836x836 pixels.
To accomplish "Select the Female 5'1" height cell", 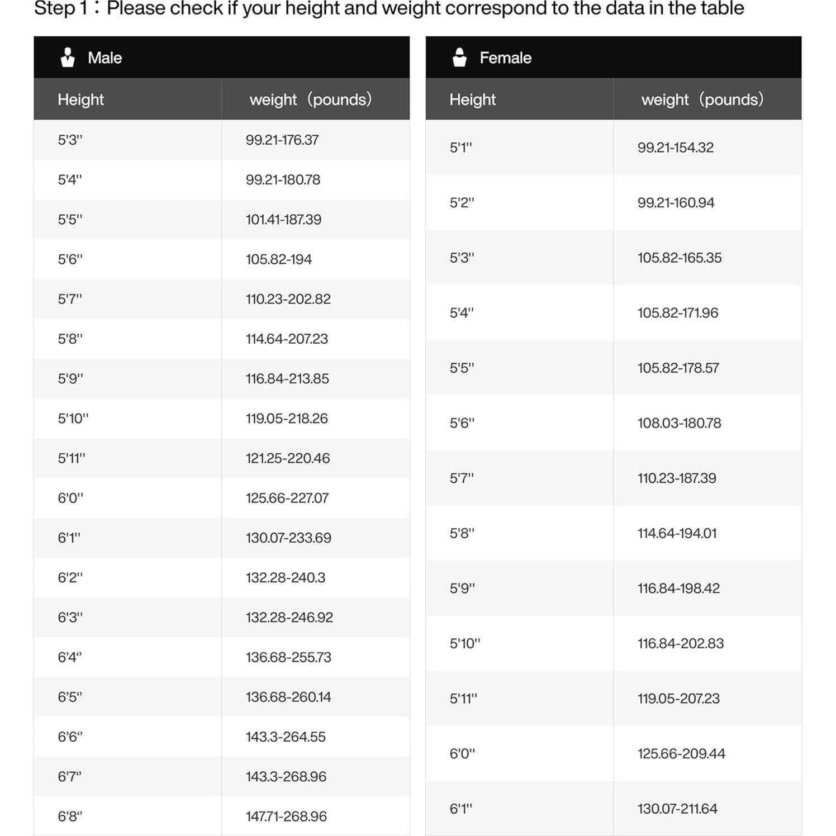I will coord(461,148).
